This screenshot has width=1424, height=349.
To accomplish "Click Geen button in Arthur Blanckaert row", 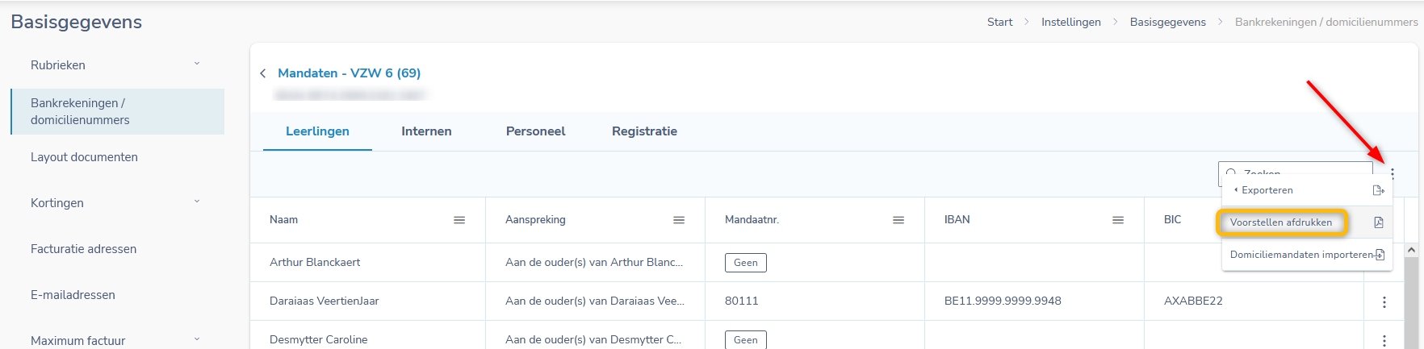I will 746,263.
